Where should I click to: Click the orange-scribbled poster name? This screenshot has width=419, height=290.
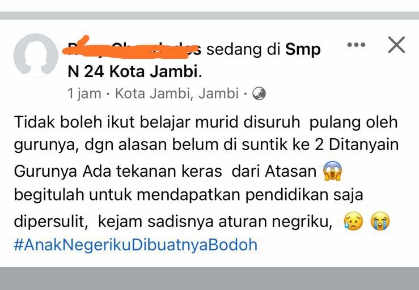pyautogui.click(x=131, y=49)
